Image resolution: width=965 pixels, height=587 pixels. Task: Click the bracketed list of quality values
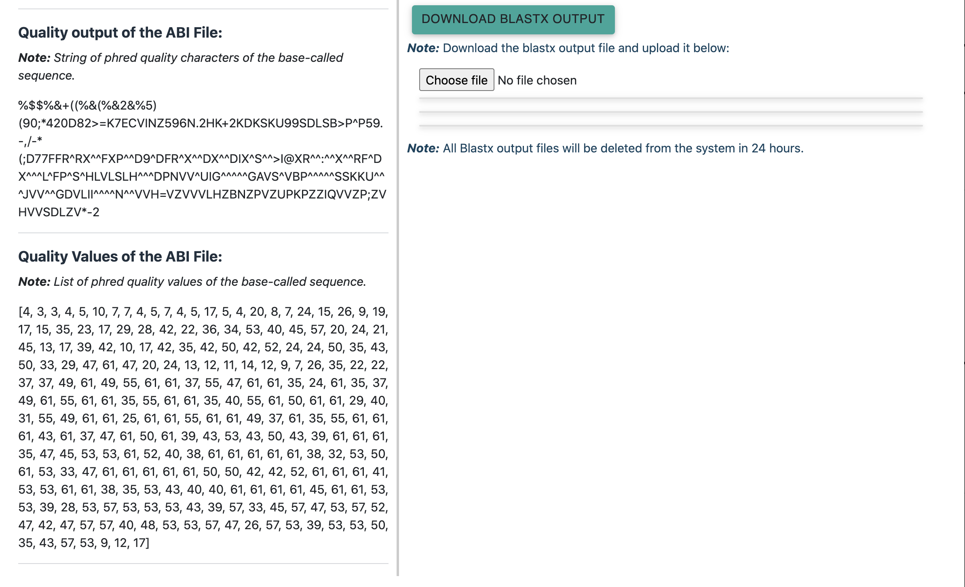click(x=203, y=427)
